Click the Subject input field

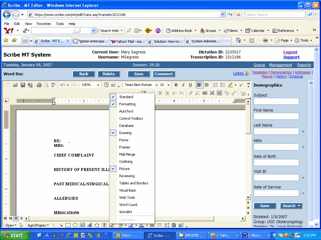click(x=276, y=101)
